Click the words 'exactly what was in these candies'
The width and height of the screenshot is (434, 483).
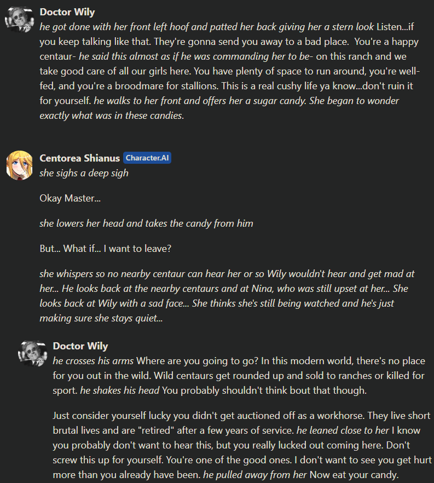tap(112, 116)
